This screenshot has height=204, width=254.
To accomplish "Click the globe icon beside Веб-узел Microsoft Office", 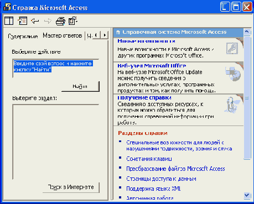I will click(x=233, y=74).
